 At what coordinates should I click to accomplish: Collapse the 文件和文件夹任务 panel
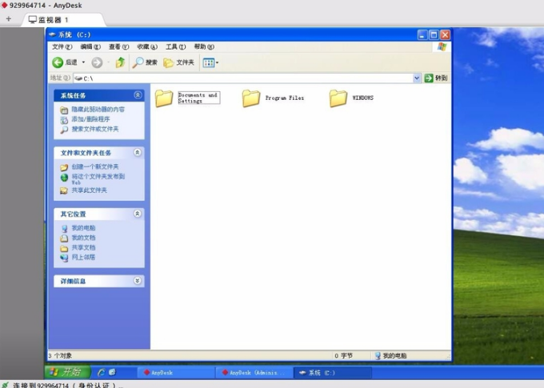(x=138, y=152)
